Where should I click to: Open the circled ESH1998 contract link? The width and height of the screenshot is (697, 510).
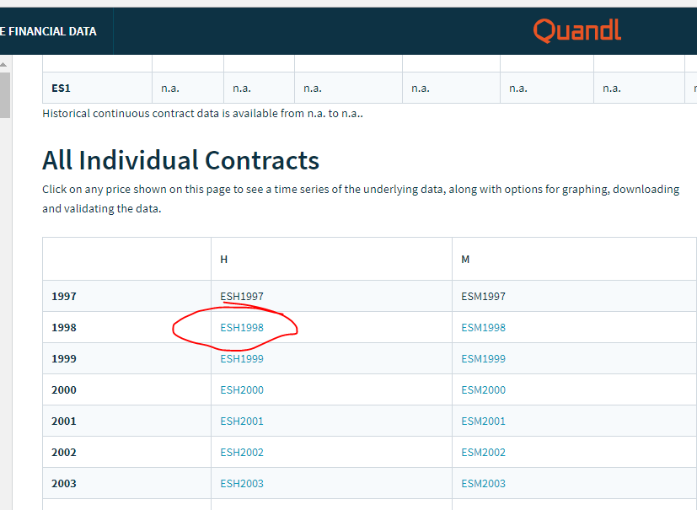click(x=242, y=327)
